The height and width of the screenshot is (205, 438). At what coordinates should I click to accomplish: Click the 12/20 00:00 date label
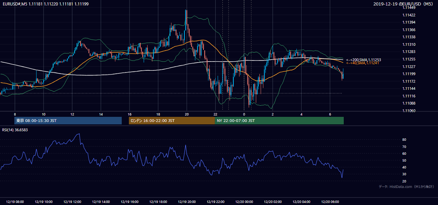point(244,202)
